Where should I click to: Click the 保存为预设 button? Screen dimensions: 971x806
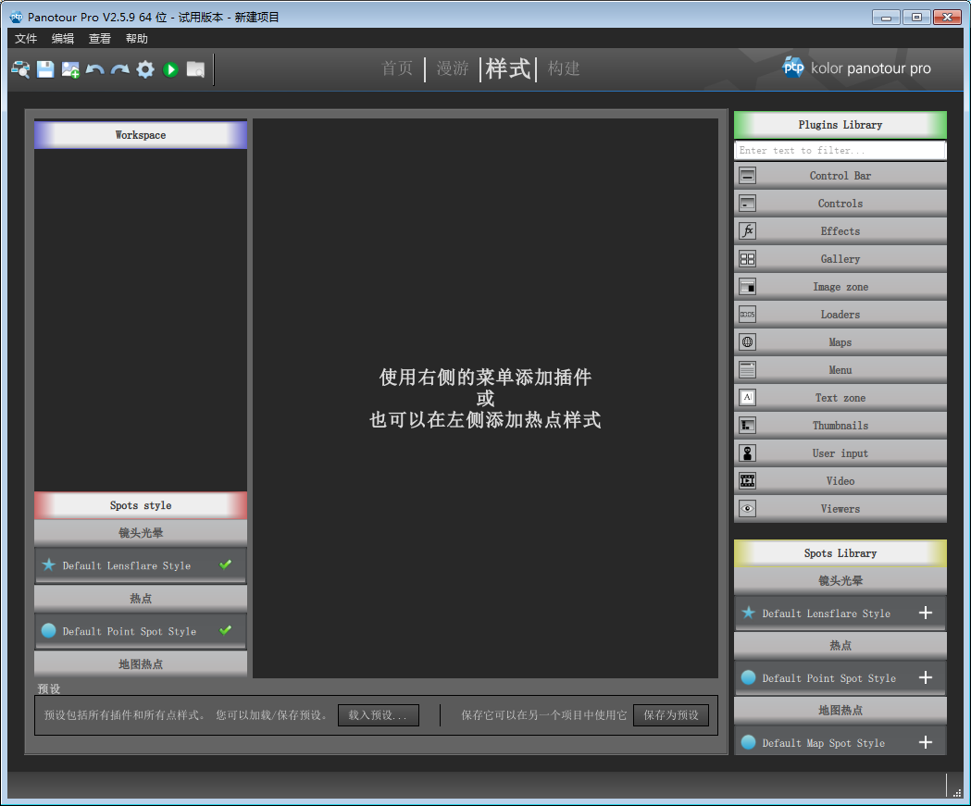671,715
